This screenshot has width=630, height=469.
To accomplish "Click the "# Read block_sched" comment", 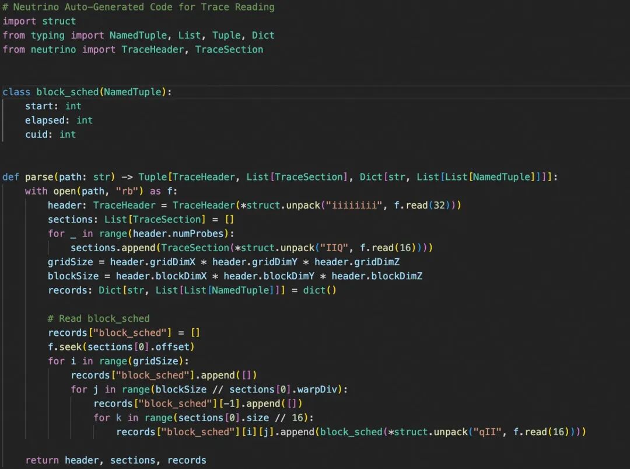I will [x=99, y=318].
